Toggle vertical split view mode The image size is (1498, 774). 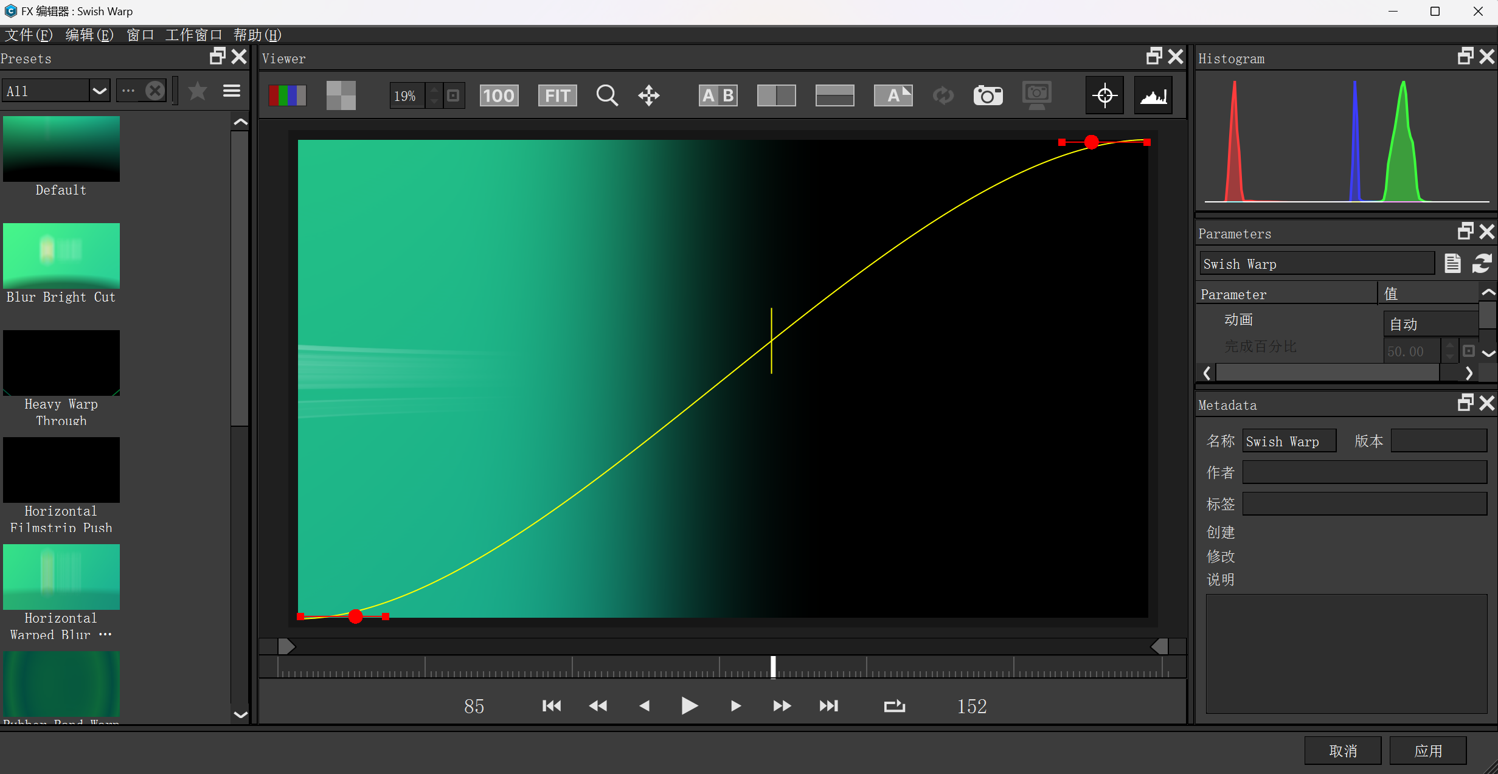tap(776, 95)
